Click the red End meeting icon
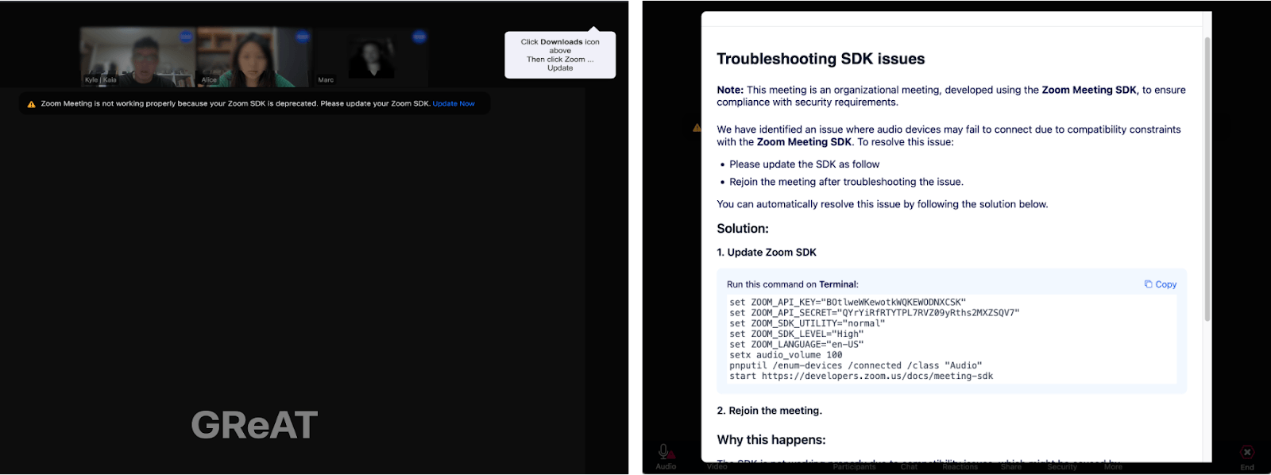This screenshot has width=1271, height=475. point(1247,453)
